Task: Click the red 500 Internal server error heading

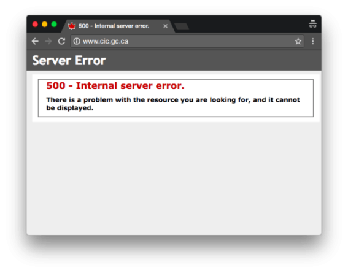Action: (x=115, y=86)
